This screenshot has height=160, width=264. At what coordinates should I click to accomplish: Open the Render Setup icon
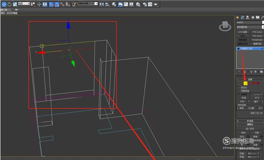(145, 4)
